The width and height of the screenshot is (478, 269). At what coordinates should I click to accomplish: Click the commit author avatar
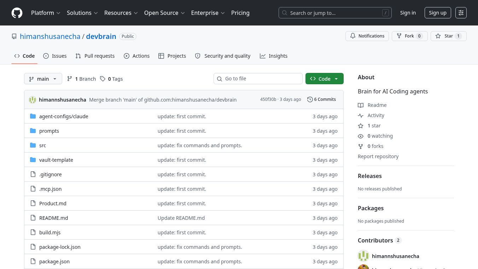33,99
